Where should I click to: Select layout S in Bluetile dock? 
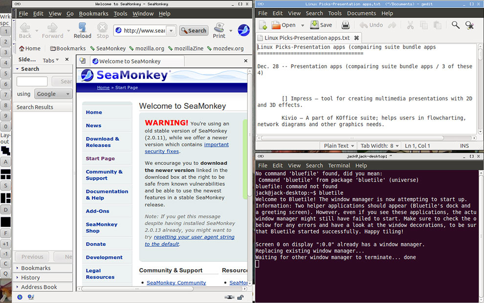5,186
